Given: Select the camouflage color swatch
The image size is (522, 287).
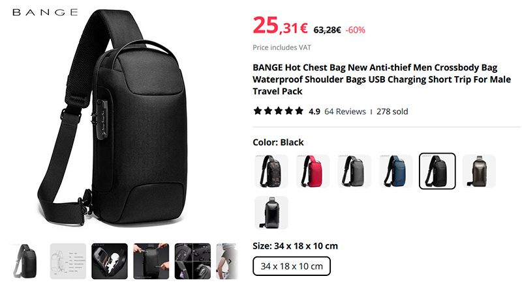Looking at the screenshot, I should point(271,171).
